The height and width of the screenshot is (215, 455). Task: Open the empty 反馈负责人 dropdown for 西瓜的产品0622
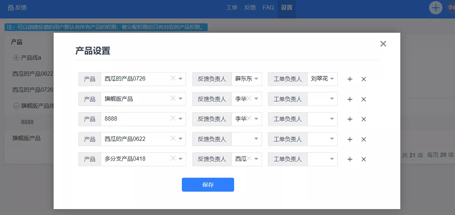click(247, 139)
